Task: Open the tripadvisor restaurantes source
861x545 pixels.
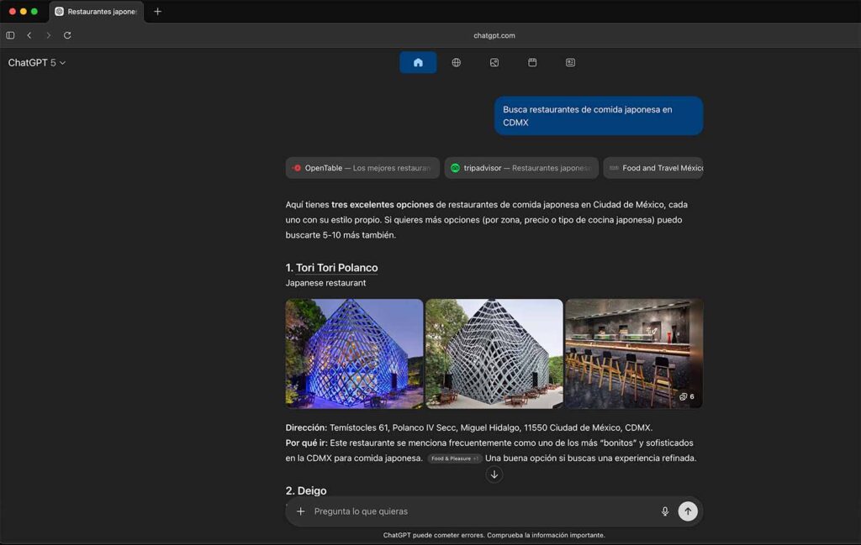Action: [521, 167]
